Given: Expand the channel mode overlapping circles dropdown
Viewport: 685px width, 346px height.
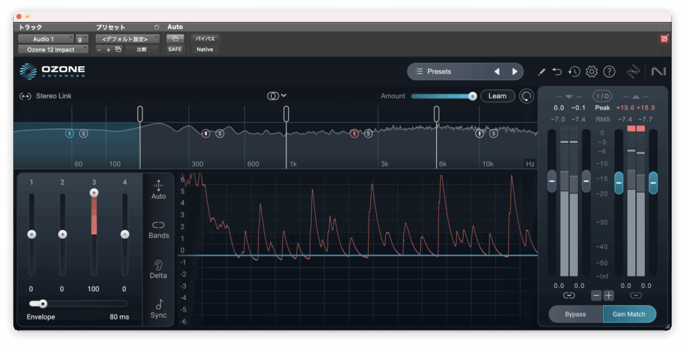Looking at the screenshot, I should 277,96.
